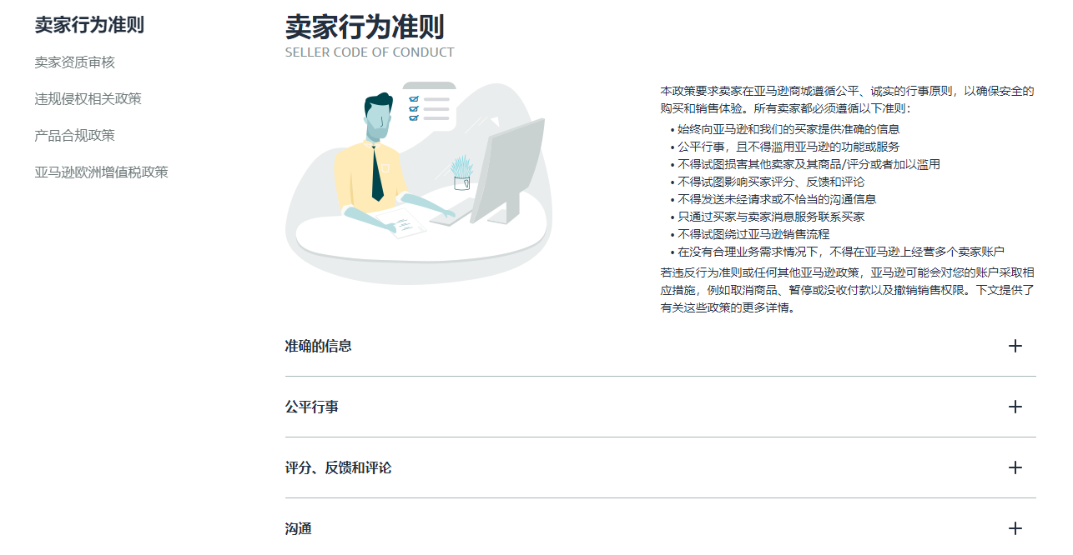The height and width of the screenshot is (555, 1073).
Task: Click the plus icon next to 沟通
Action: click(1015, 528)
